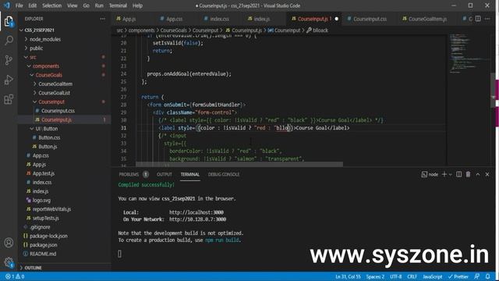Split the editor right
The width and height of the screenshot is (499, 281).
coord(478,19)
